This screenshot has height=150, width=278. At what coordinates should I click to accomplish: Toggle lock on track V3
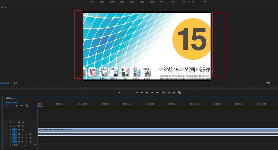click(x=10, y=122)
